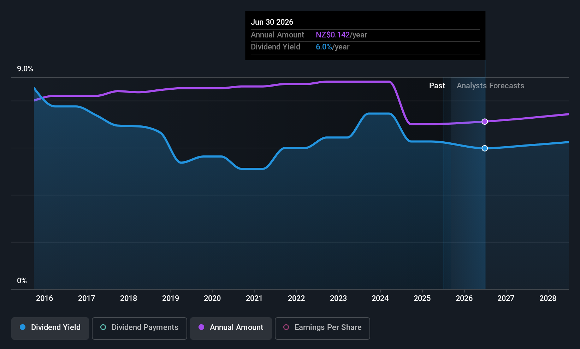Click the 2016 x-axis year label
Image resolution: width=580 pixels, height=349 pixels.
(x=45, y=298)
